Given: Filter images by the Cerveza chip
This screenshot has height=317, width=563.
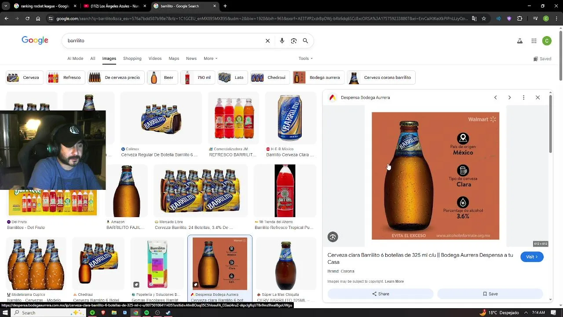Looking at the screenshot, I should (x=25, y=77).
